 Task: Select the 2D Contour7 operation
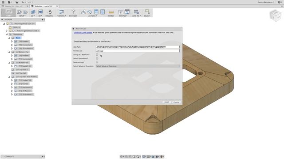click(26, 94)
